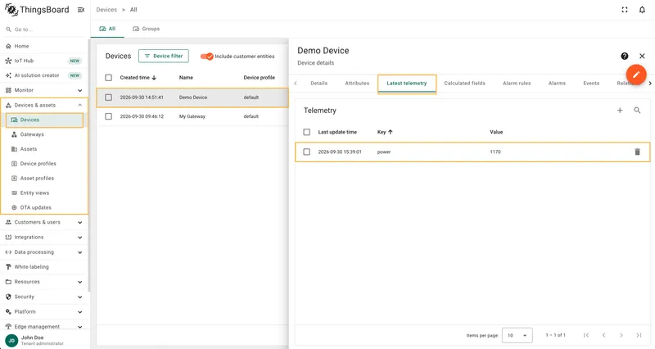
Task: Expand the Integrations sidebar section
Action: click(x=44, y=238)
